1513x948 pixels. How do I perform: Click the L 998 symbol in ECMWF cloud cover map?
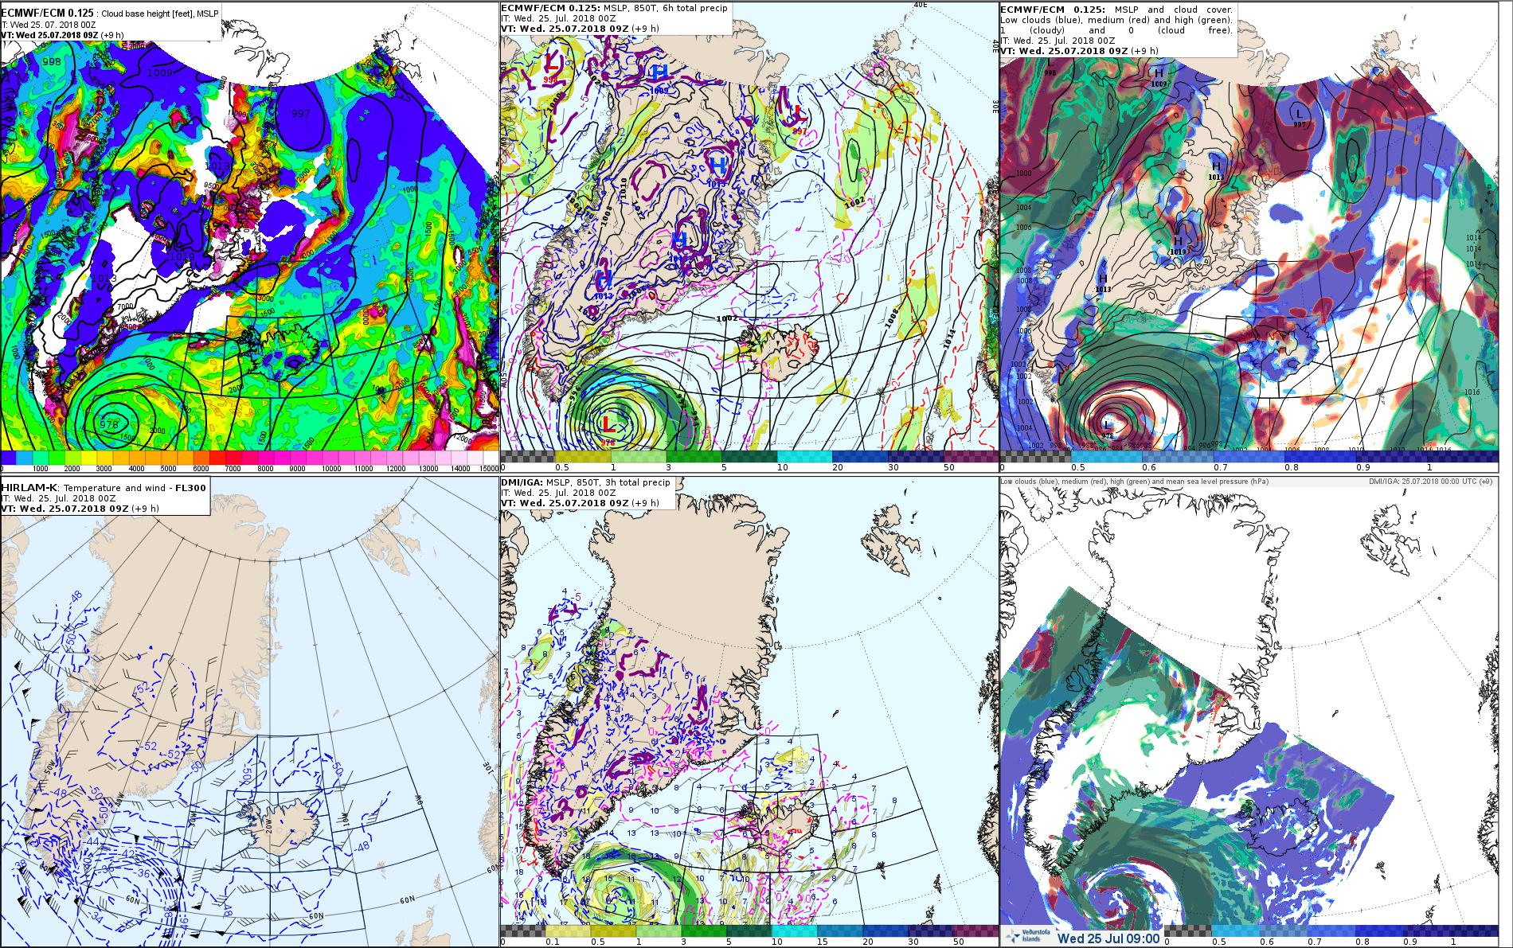click(1050, 66)
